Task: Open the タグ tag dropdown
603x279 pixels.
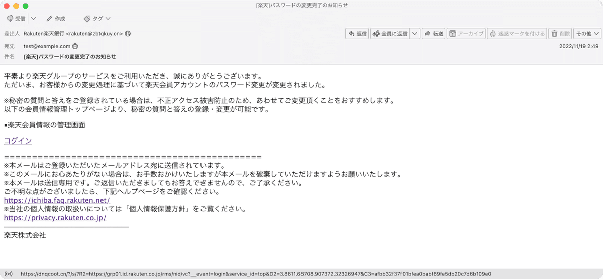Action: (97, 19)
